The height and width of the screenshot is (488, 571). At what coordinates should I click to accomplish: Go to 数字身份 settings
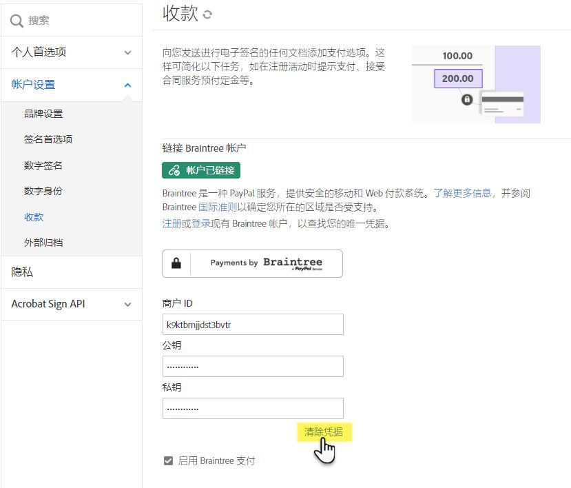pos(43,191)
